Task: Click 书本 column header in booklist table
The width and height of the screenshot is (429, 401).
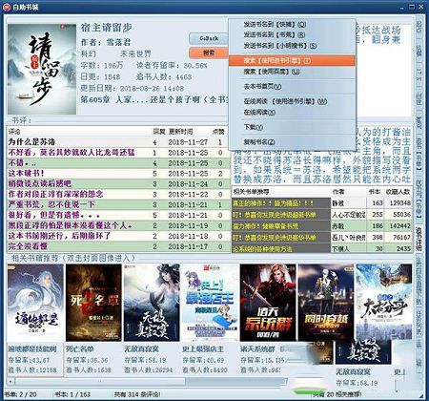Action: tap(375, 192)
